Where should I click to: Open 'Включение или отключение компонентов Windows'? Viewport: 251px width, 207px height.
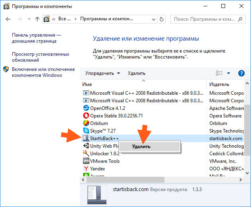tap(43, 72)
